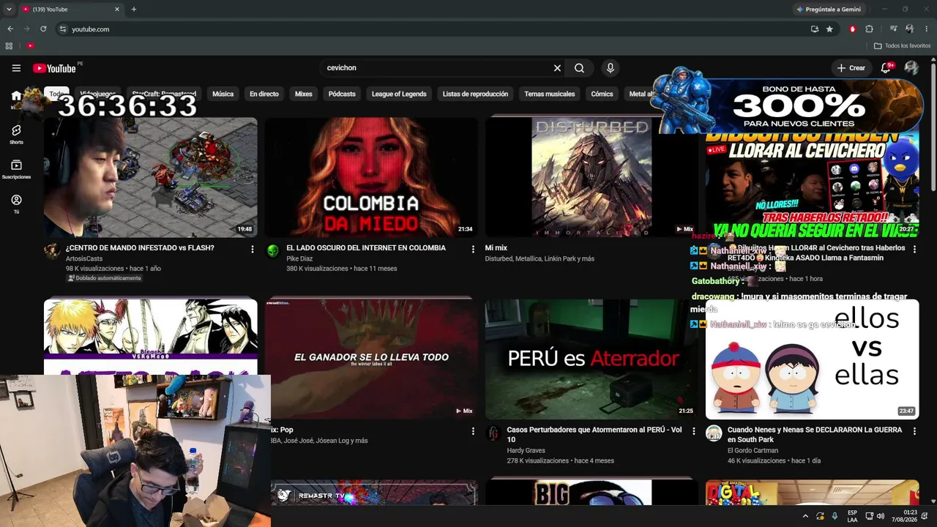The image size is (937, 527).
Task: Open more options for Colombia internet video
Action: pyautogui.click(x=473, y=250)
